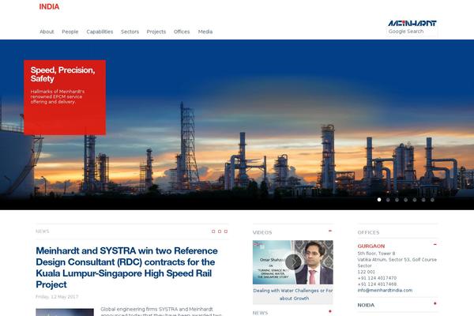Click the info@meinhardtindia.com email link
474x316 pixels.
pos(385,290)
